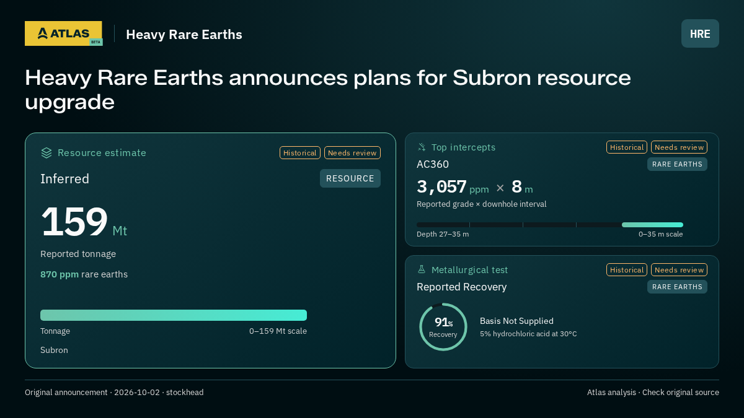Click Needs review badge in Top intercepts card

tap(679, 147)
